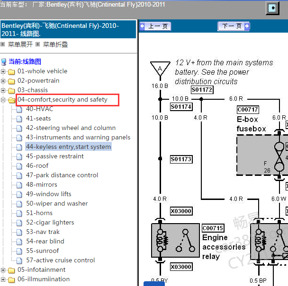Click the page icon next to 50-wiper and washer
288x286 pixels.
[x=19, y=204]
